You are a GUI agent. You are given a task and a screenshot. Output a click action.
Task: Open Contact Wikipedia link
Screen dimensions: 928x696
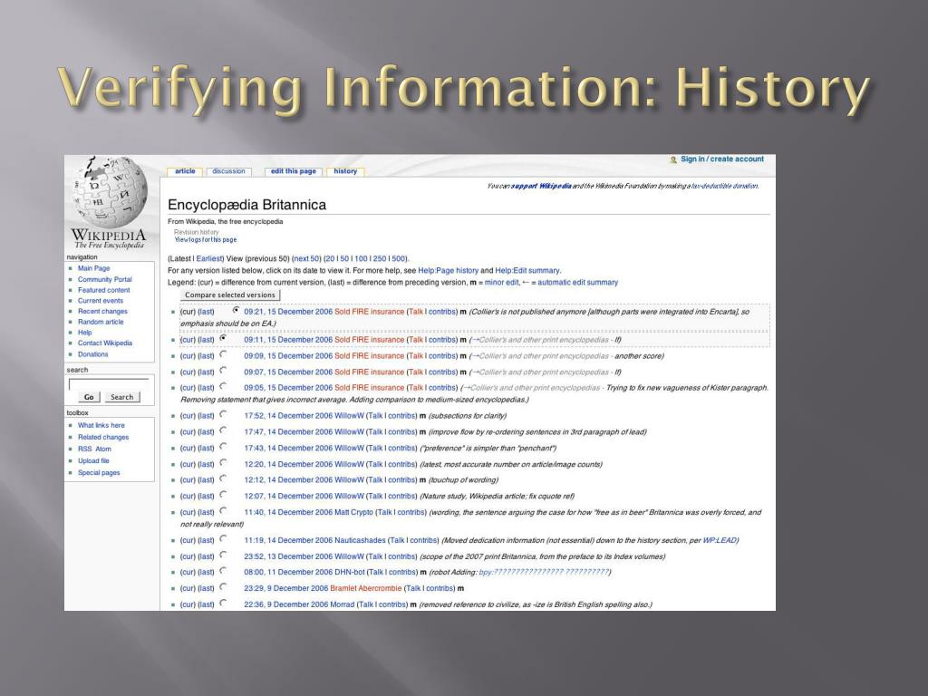tap(105, 343)
